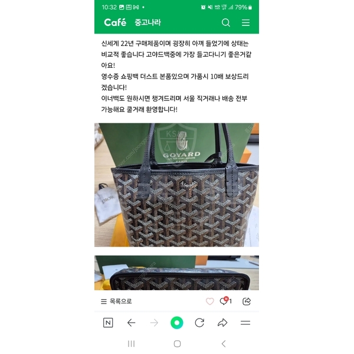Tap the Android home button
Screen dimensions: 354x354
(x=177, y=344)
